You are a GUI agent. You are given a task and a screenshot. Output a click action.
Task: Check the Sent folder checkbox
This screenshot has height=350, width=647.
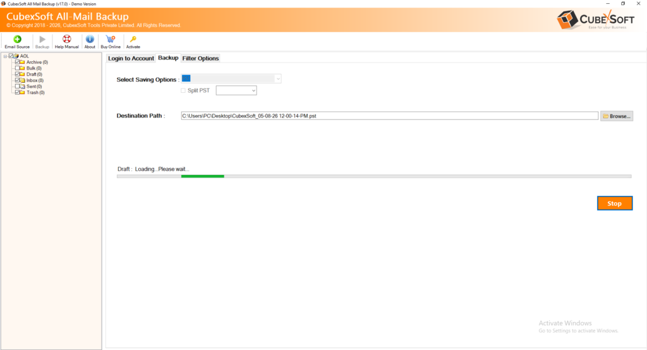point(17,87)
